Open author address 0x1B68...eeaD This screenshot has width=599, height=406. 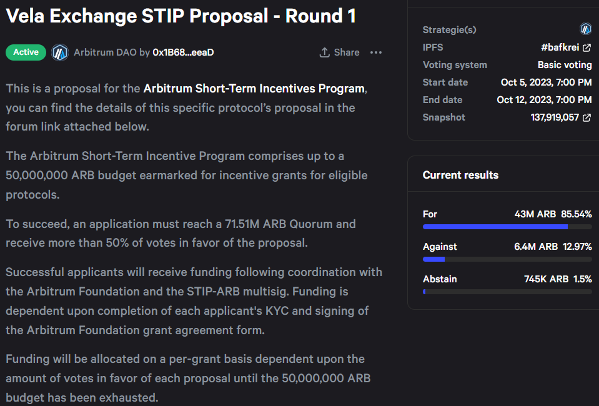pyautogui.click(x=183, y=52)
